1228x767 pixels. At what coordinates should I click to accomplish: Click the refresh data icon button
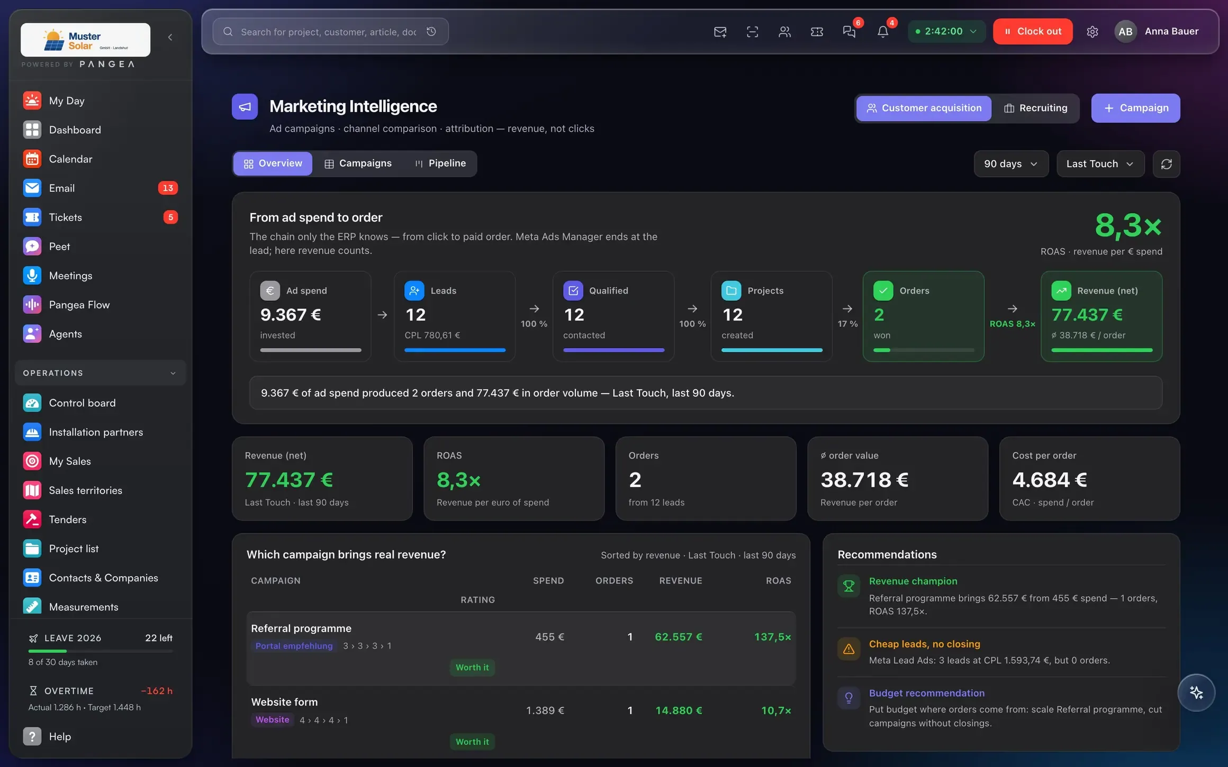point(1166,164)
